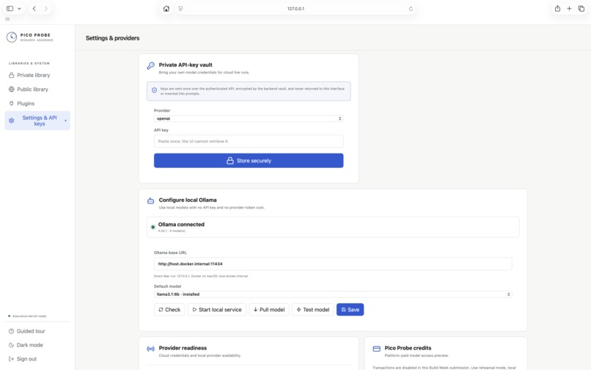Show the tab overview

581,9
